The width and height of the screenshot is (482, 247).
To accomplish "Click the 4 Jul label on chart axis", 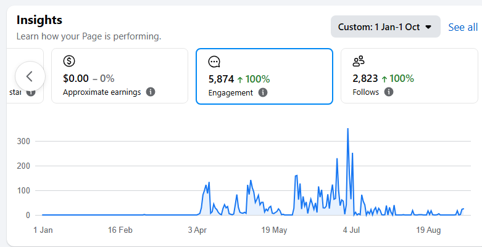I will click(352, 230).
